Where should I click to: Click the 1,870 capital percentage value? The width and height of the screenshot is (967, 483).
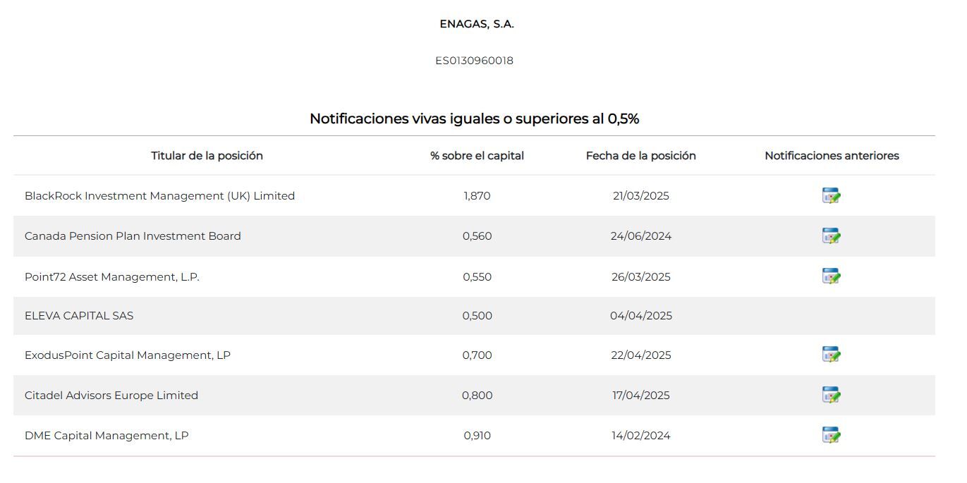point(477,196)
